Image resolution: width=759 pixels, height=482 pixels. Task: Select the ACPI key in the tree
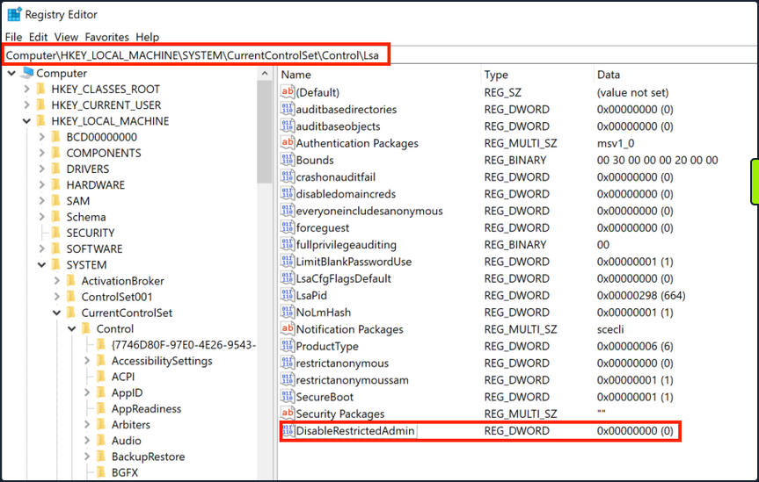point(123,377)
